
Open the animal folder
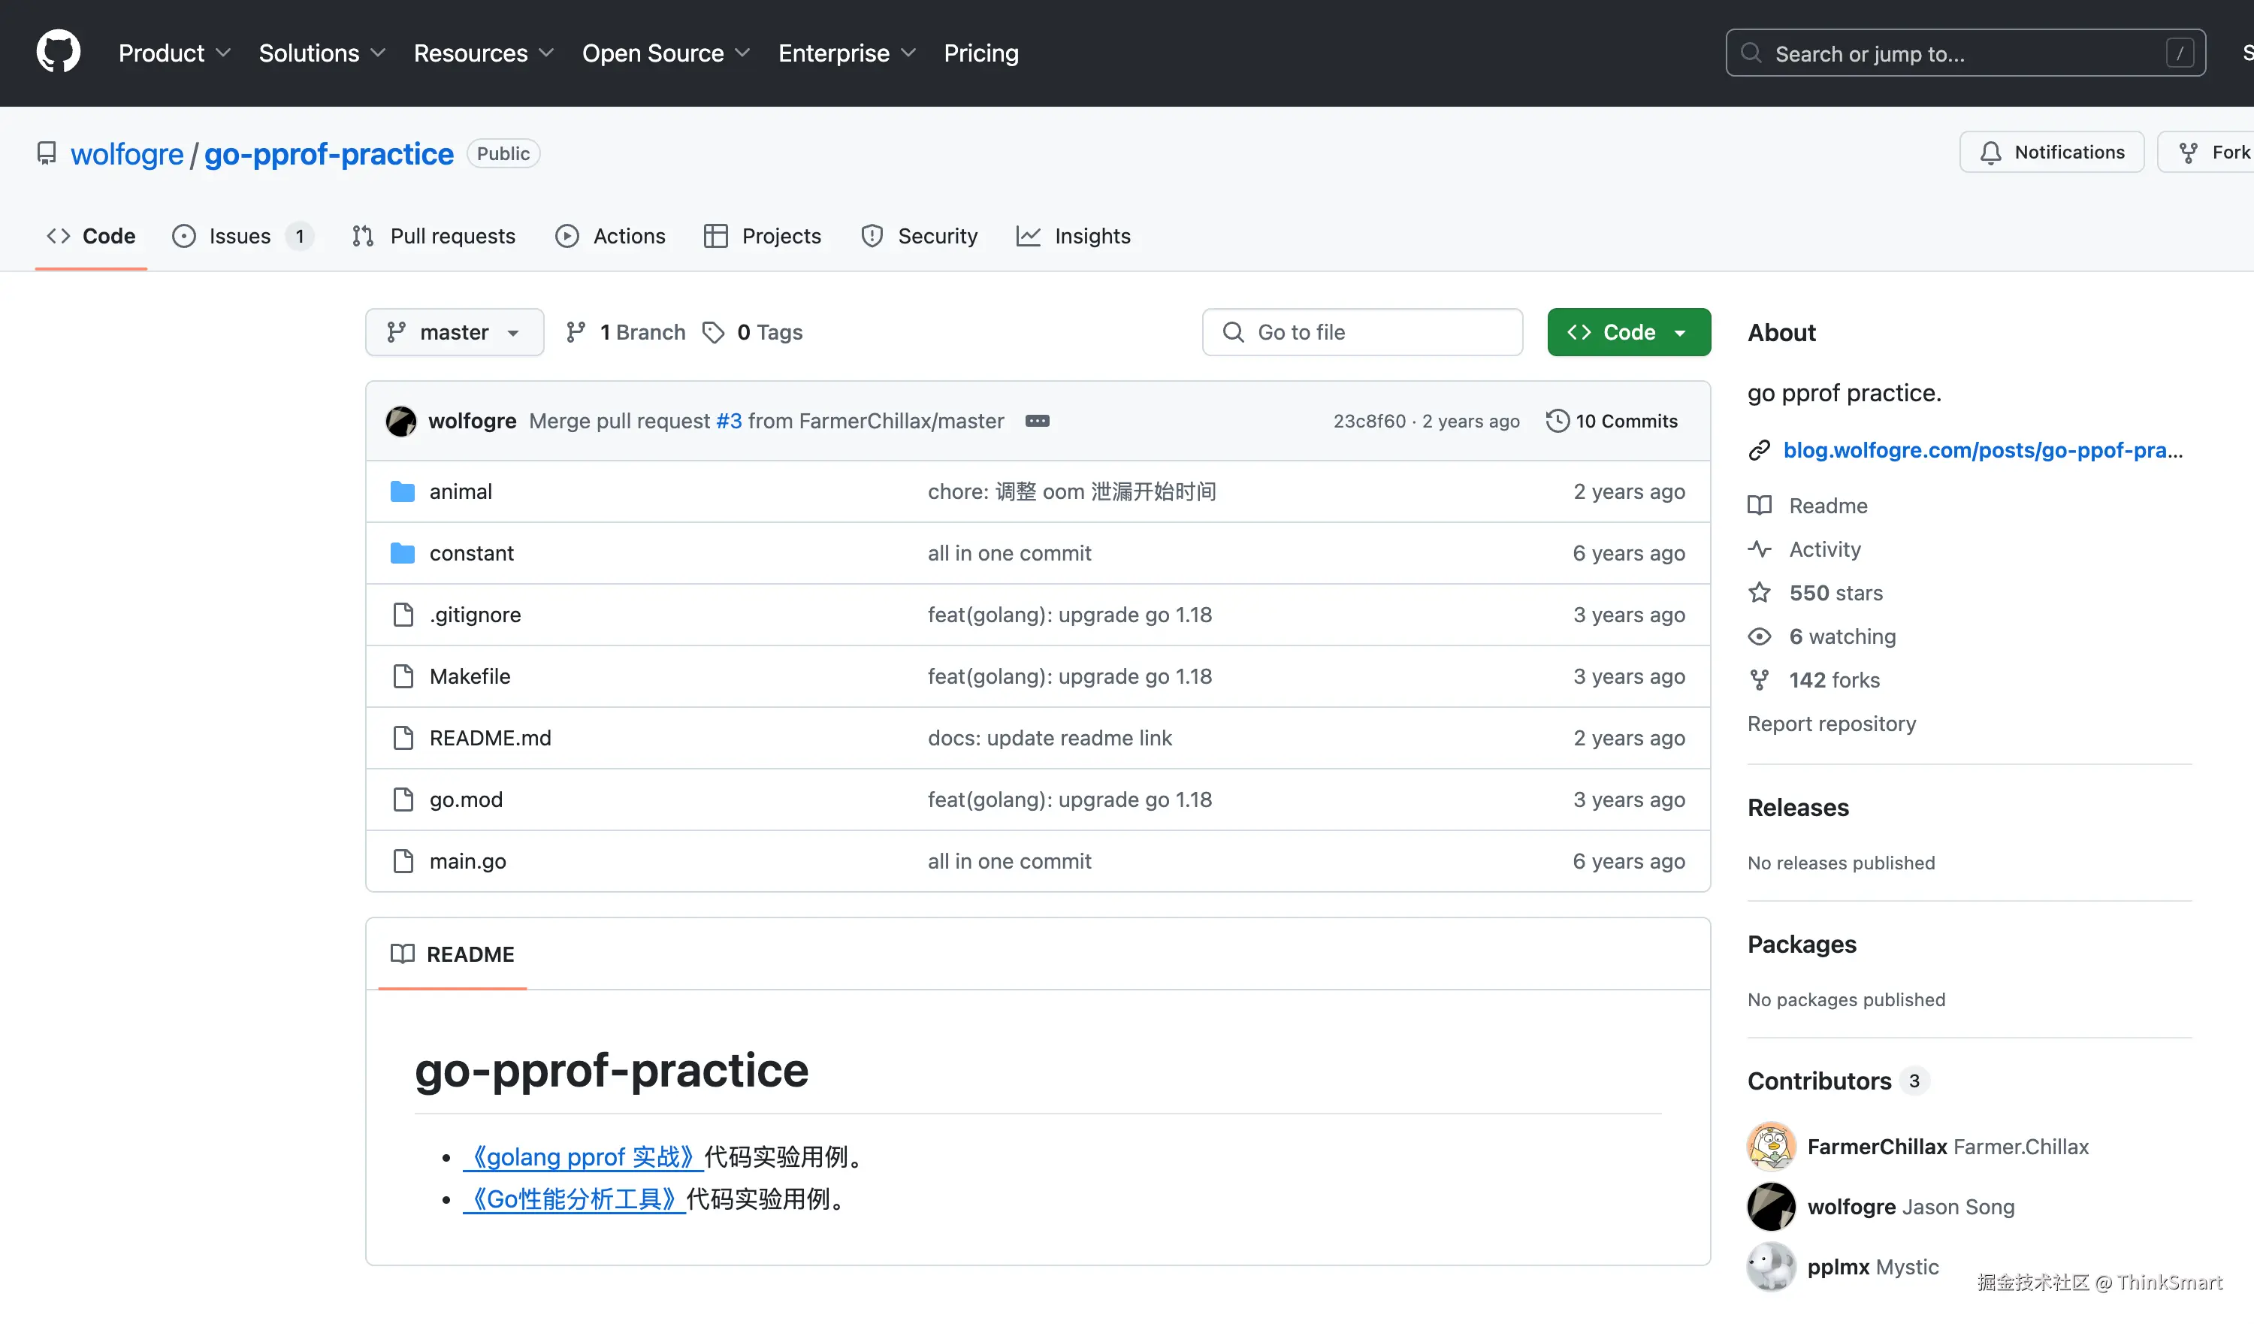tap(460, 491)
